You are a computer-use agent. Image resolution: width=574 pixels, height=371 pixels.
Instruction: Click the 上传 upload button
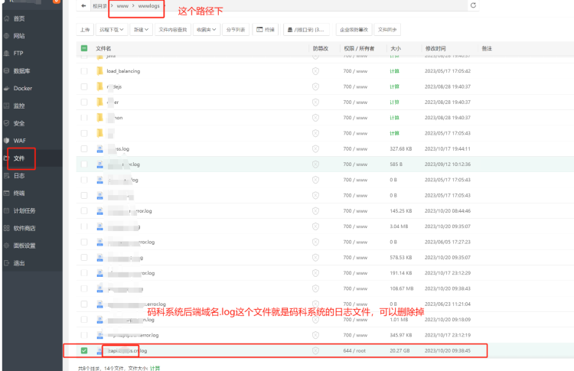coord(85,30)
